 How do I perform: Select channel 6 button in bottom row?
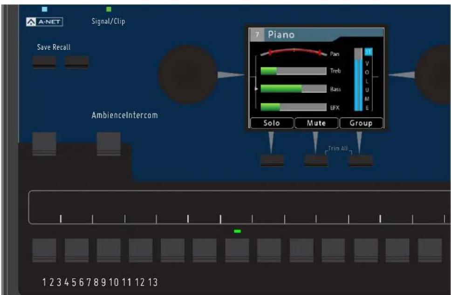[205, 250]
